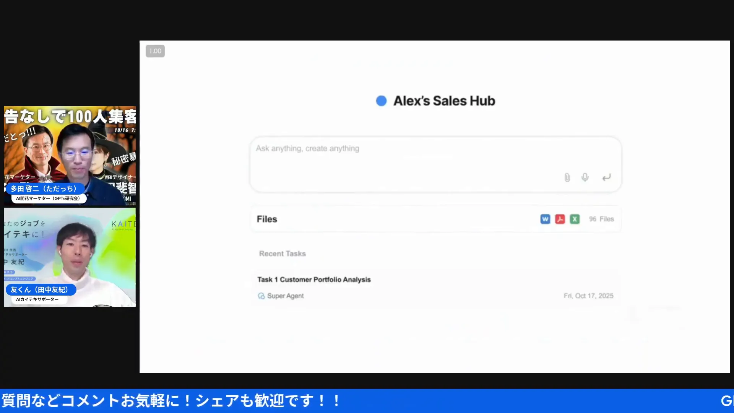Attach a file using the paperclip icon
Image resolution: width=734 pixels, height=413 pixels.
point(567,177)
